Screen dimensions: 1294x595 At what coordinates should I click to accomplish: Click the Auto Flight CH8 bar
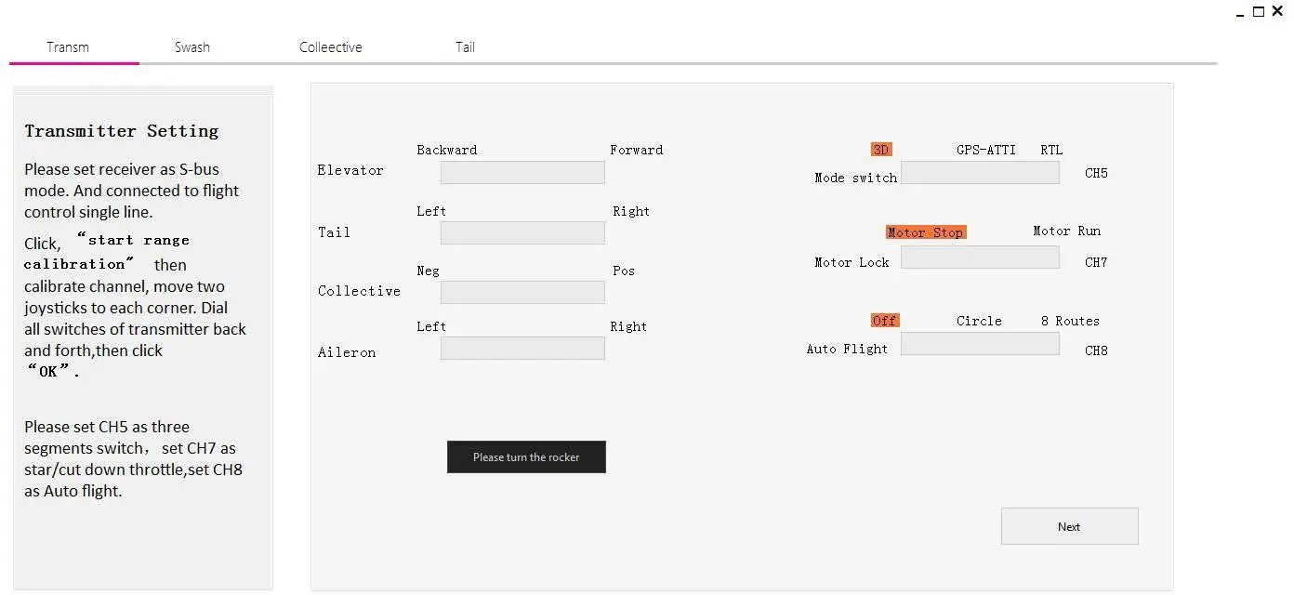pyautogui.click(x=980, y=344)
